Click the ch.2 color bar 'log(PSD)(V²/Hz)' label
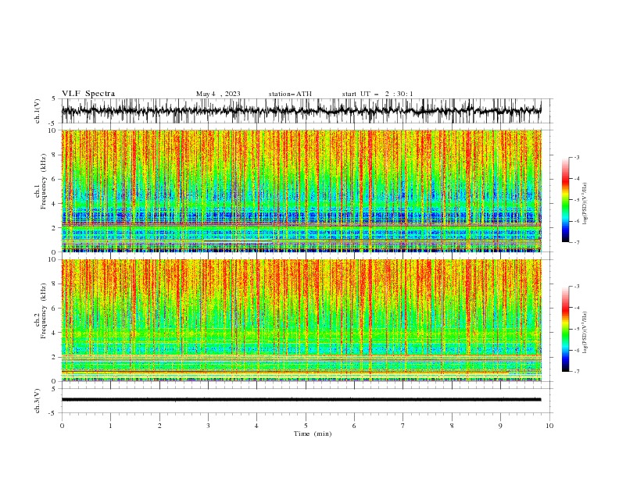The image size is (619, 478). [x=585, y=332]
